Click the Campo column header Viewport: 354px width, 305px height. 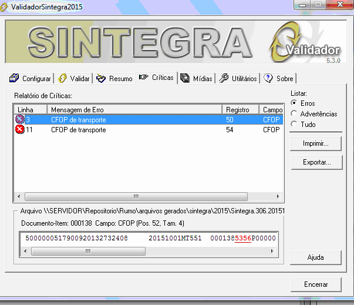(271, 109)
